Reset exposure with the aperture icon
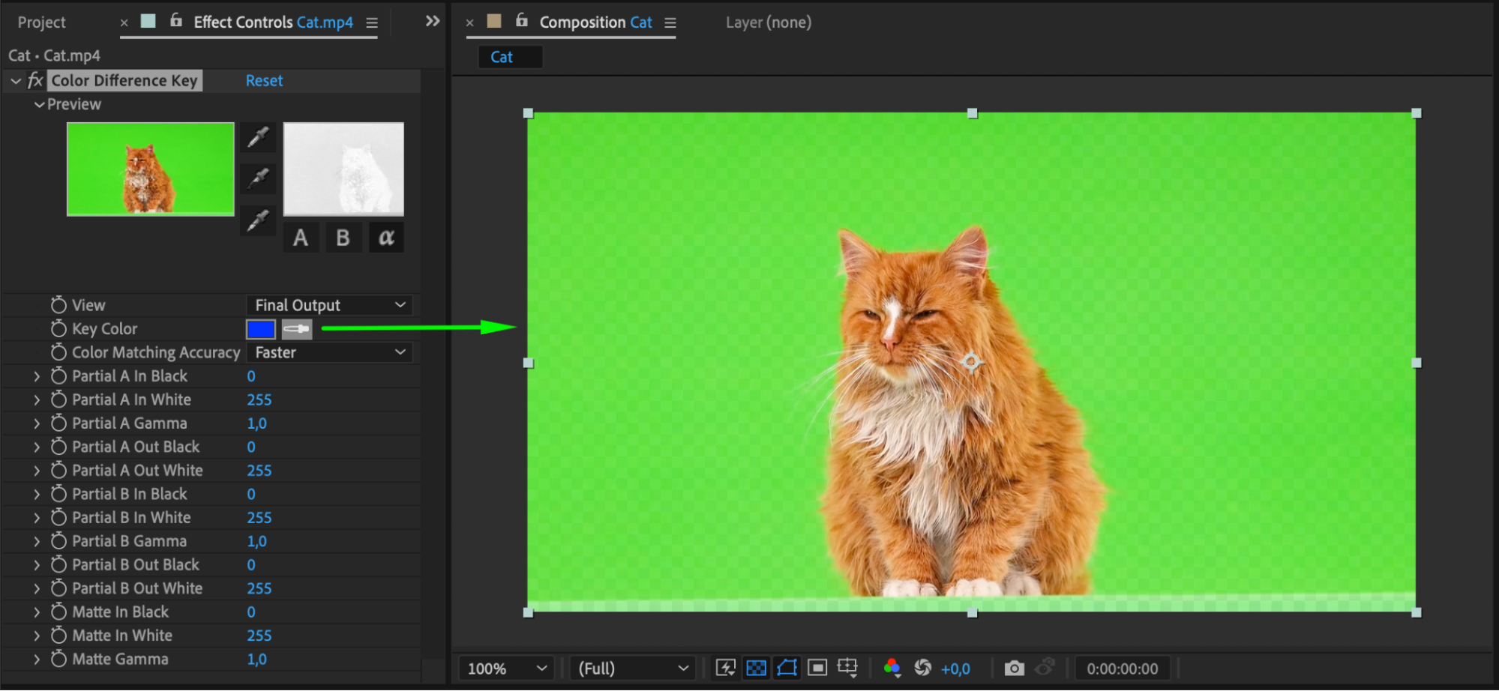The width and height of the screenshot is (1499, 691). tap(923, 668)
